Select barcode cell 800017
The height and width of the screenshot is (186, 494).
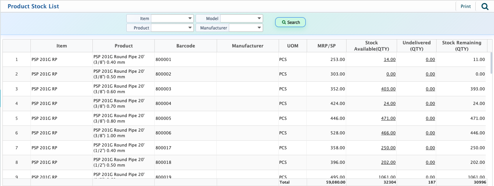pyautogui.click(x=186, y=148)
